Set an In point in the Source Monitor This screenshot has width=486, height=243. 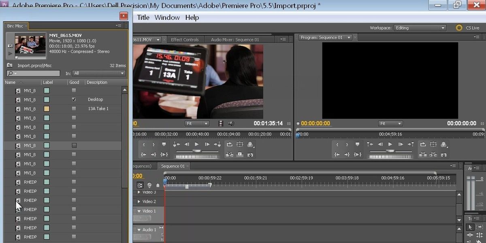pyautogui.click(x=144, y=145)
